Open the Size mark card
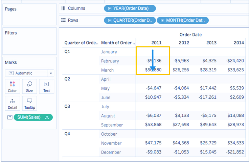The image size is (249, 164). [x=29, y=86]
